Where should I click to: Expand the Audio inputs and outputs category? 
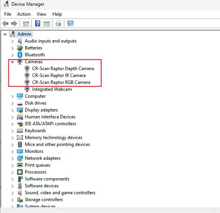click(x=13, y=41)
